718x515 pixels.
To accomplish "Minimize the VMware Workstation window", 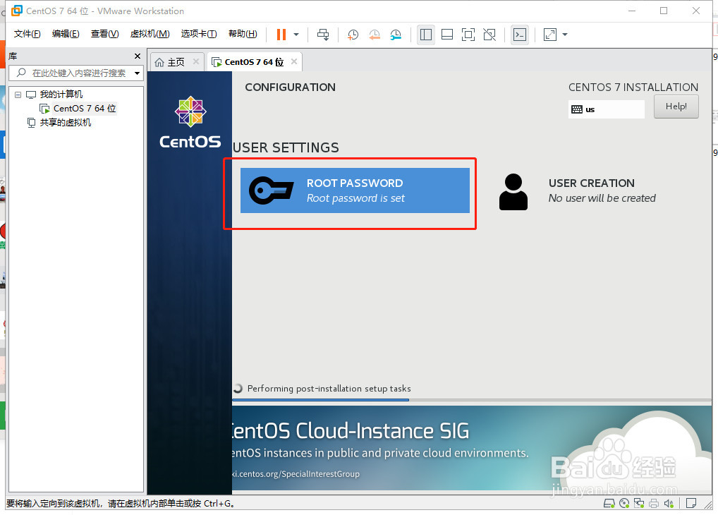I will 632,11.
